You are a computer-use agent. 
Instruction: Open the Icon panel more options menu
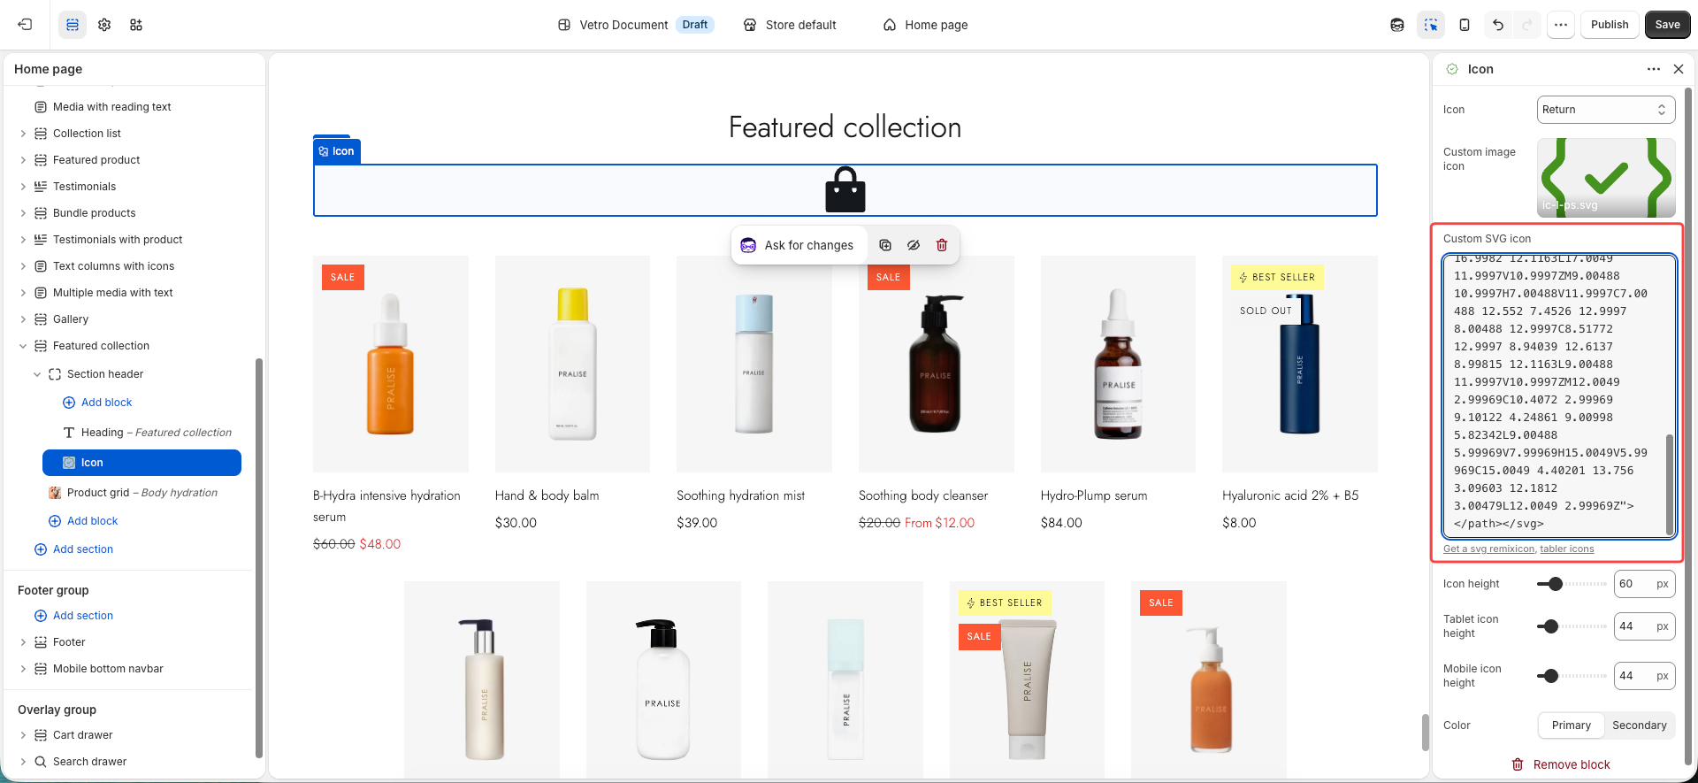click(1653, 69)
